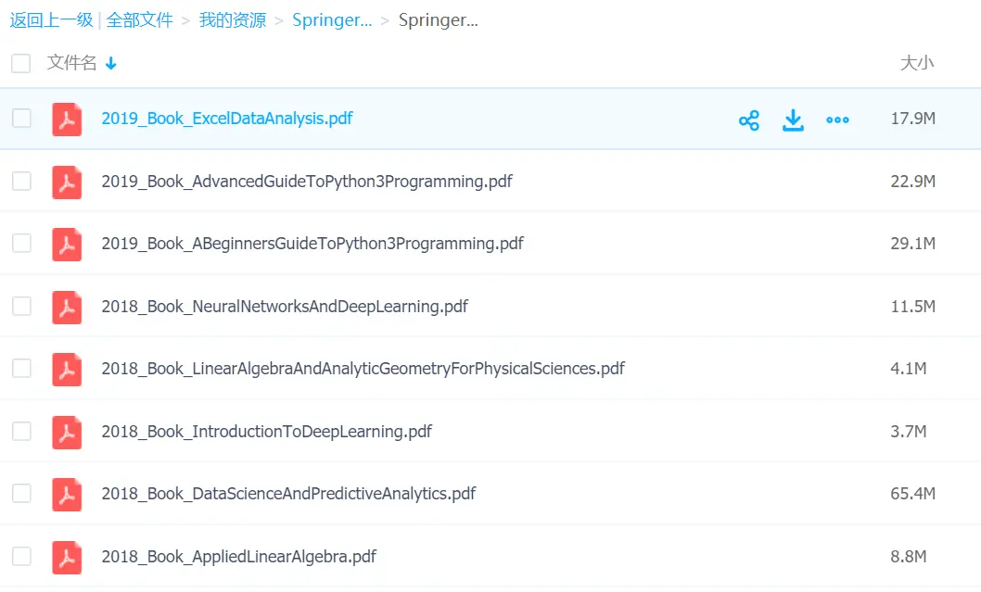The height and width of the screenshot is (592, 981).
Task: Click PDF icon of DataScienceAndPredictiveAnalytics.pdf
Action: (x=67, y=495)
